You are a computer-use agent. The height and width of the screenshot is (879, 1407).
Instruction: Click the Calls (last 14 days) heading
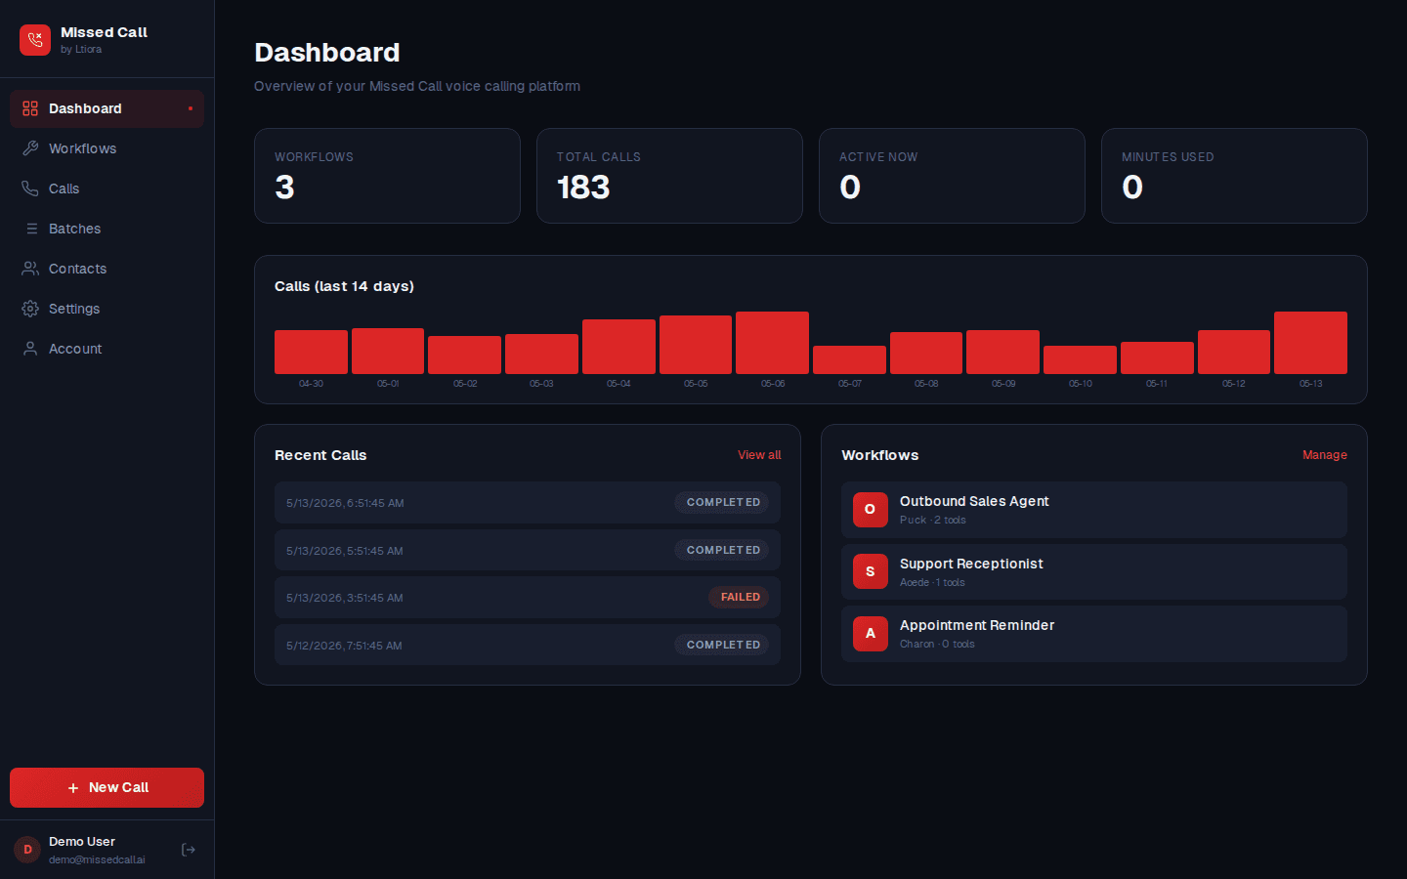[x=344, y=286]
